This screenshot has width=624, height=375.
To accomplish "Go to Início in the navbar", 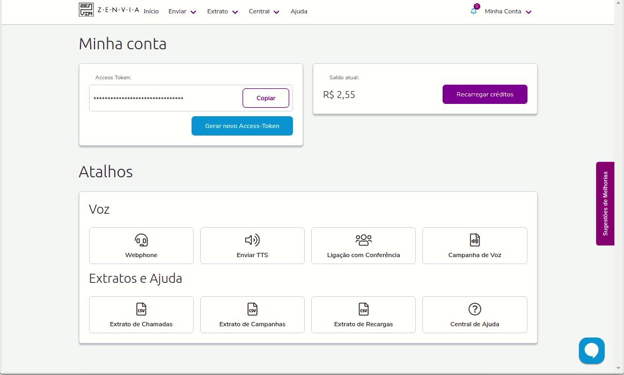I will [x=151, y=12].
